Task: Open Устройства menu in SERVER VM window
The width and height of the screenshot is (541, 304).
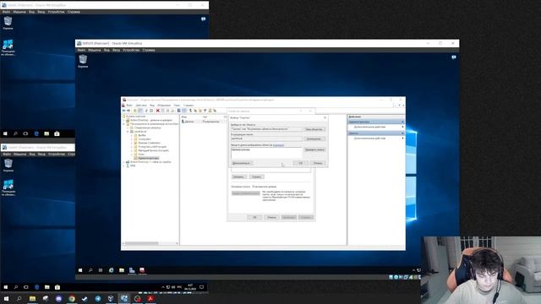Action: [x=131, y=50]
